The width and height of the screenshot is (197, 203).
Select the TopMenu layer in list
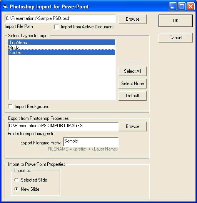click(62, 43)
